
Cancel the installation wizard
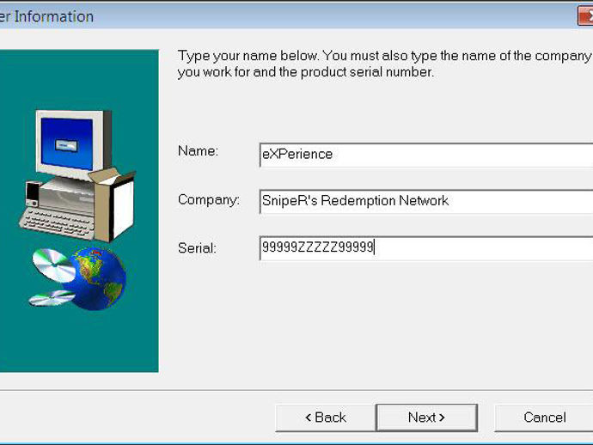click(x=544, y=418)
